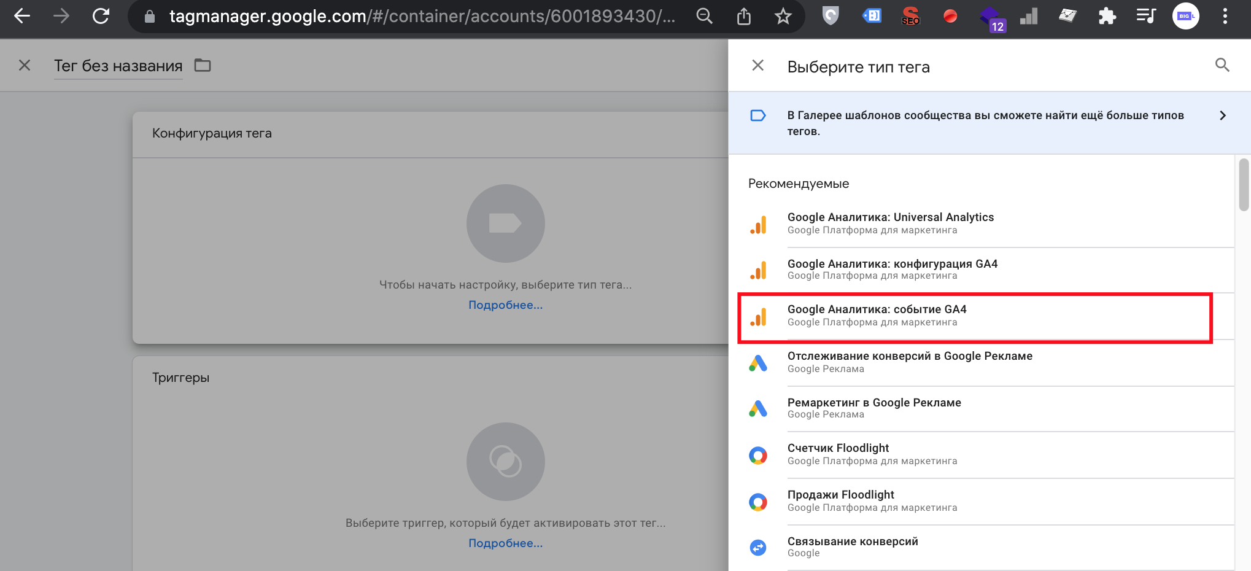Click the Счетчик Floodlight icon
This screenshot has height=571, width=1251.
click(758, 455)
